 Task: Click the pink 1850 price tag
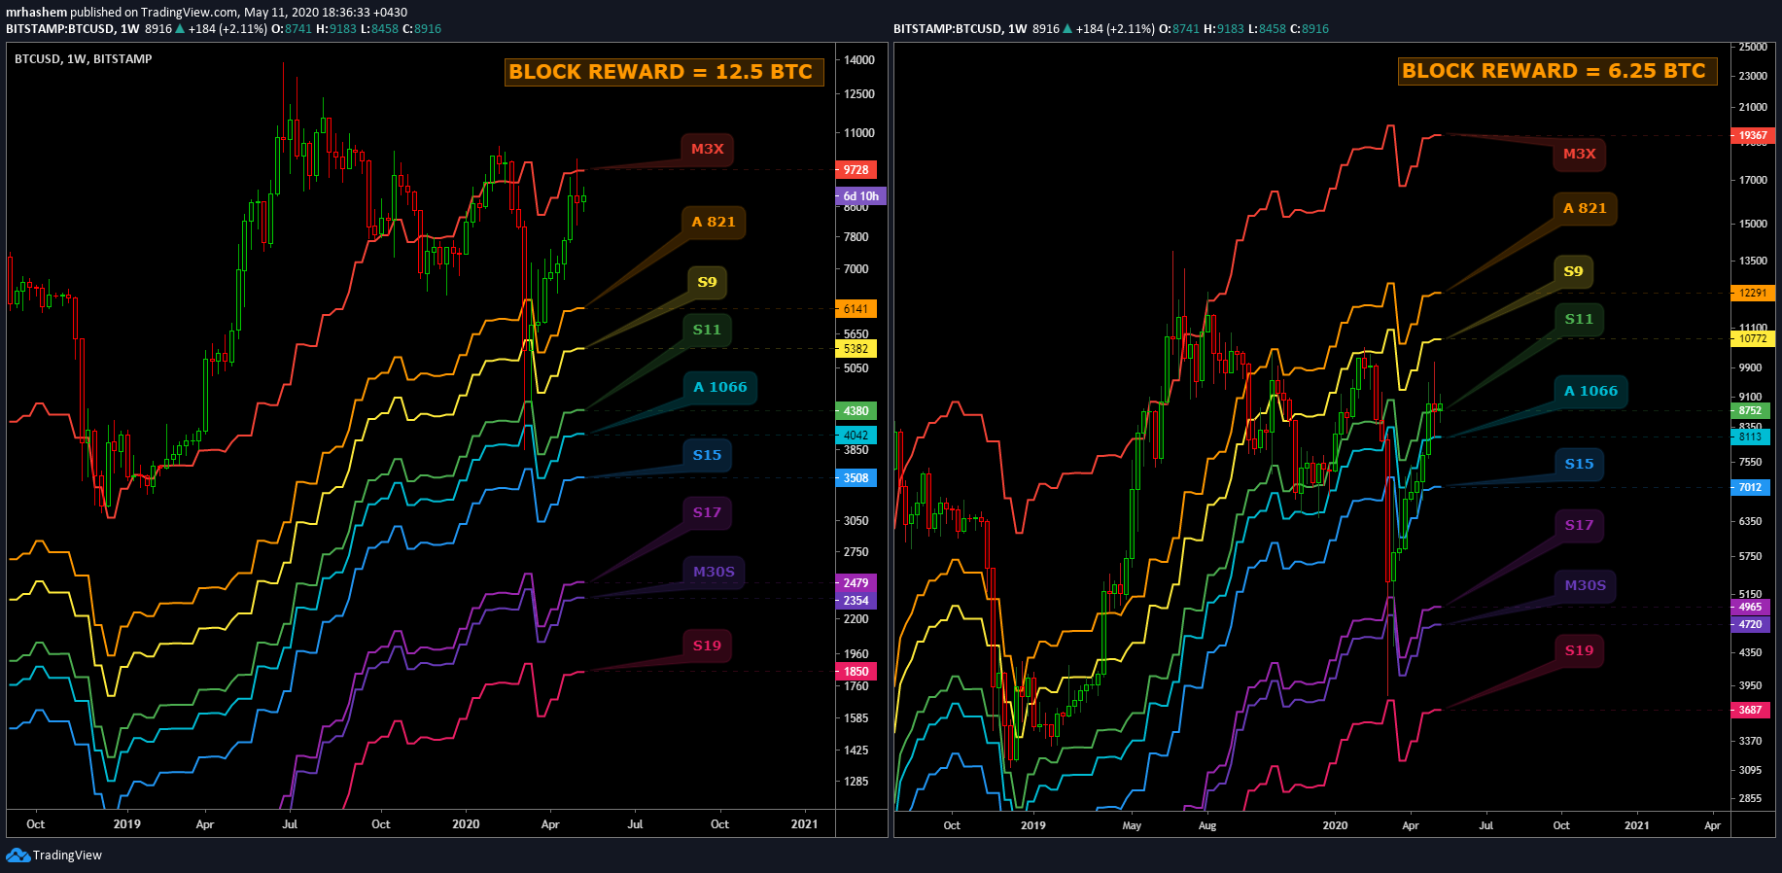click(x=856, y=672)
